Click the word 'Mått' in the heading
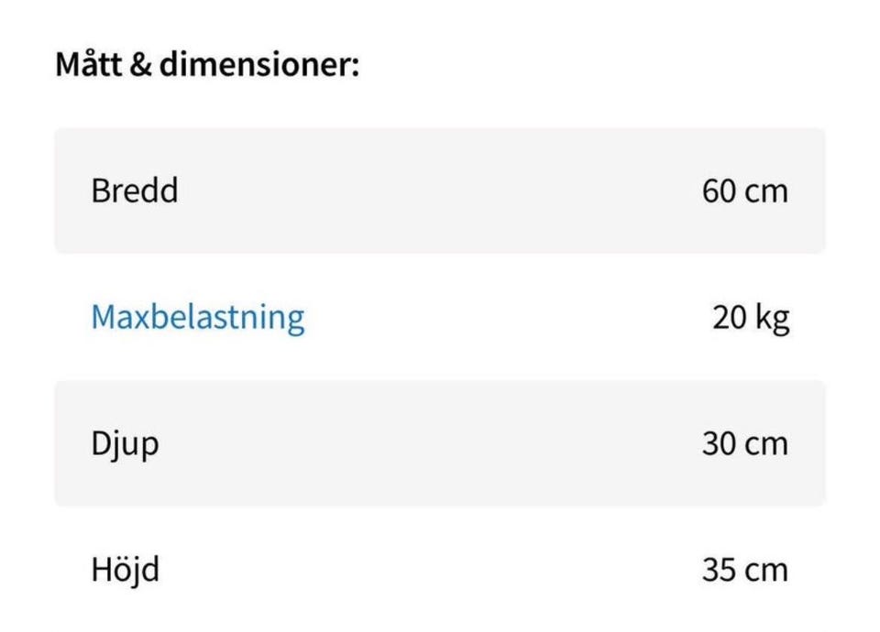The width and height of the screenshot is (880, 632). pos(86,66)
